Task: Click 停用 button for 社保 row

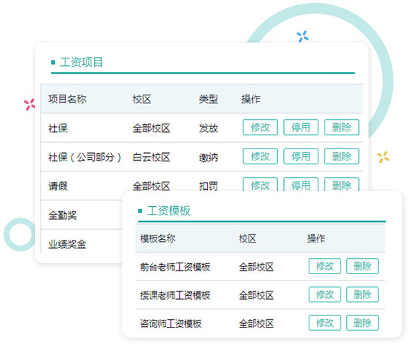Action: [x=301, y=128]
